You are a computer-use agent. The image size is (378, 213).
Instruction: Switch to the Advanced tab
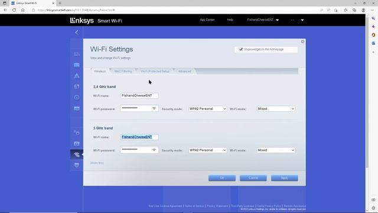click(x=184, y=71)
